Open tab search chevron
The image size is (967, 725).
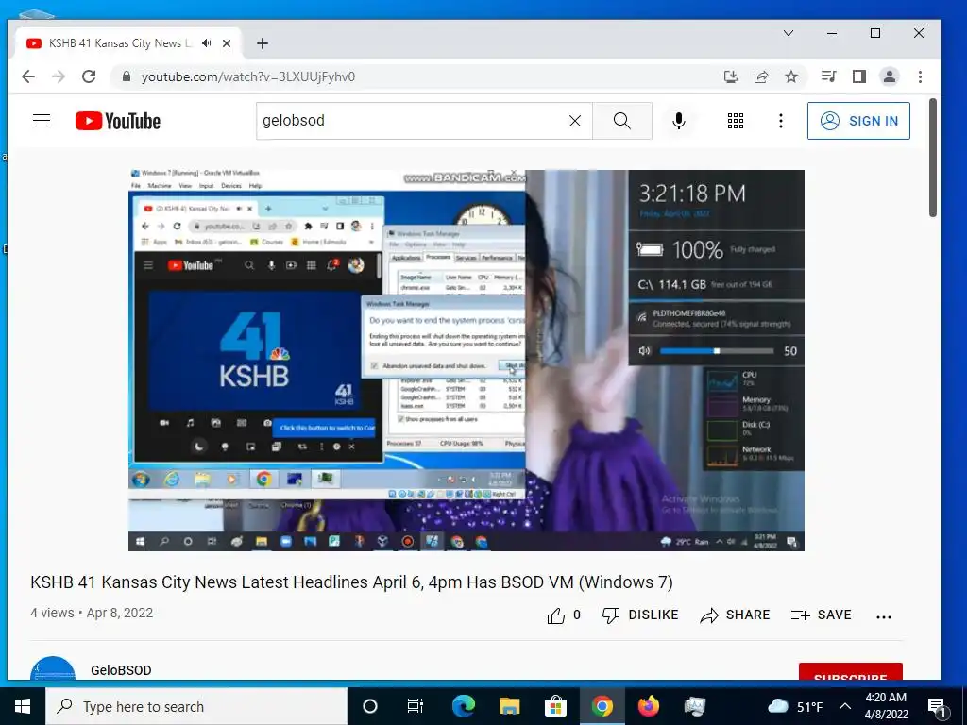(x=789, y=33)
